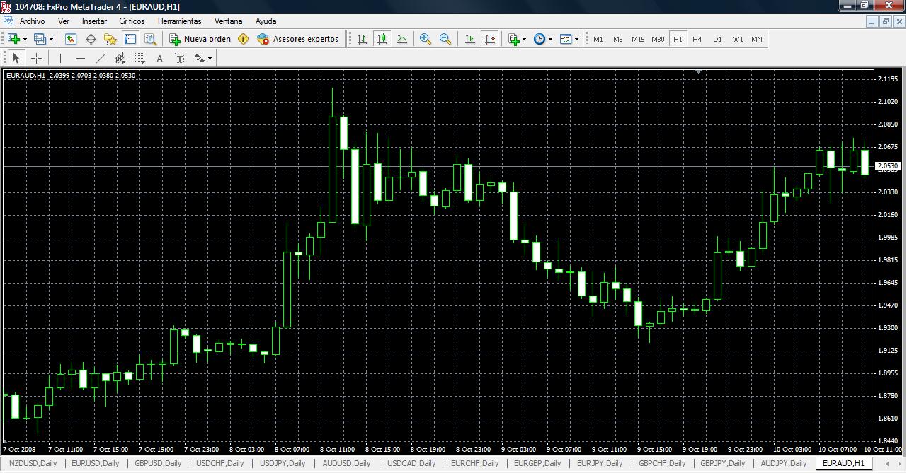This screenshot has width=907, height=473.
Task: Select the M5 timeframe
Action: (x=618, y=39)
